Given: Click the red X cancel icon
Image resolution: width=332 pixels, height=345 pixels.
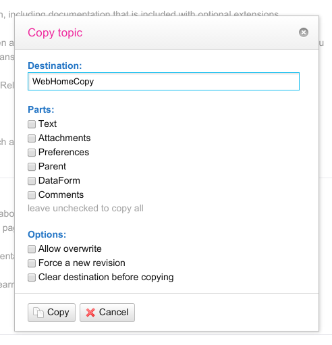Looking at the screenshot, I should (90, 313).
